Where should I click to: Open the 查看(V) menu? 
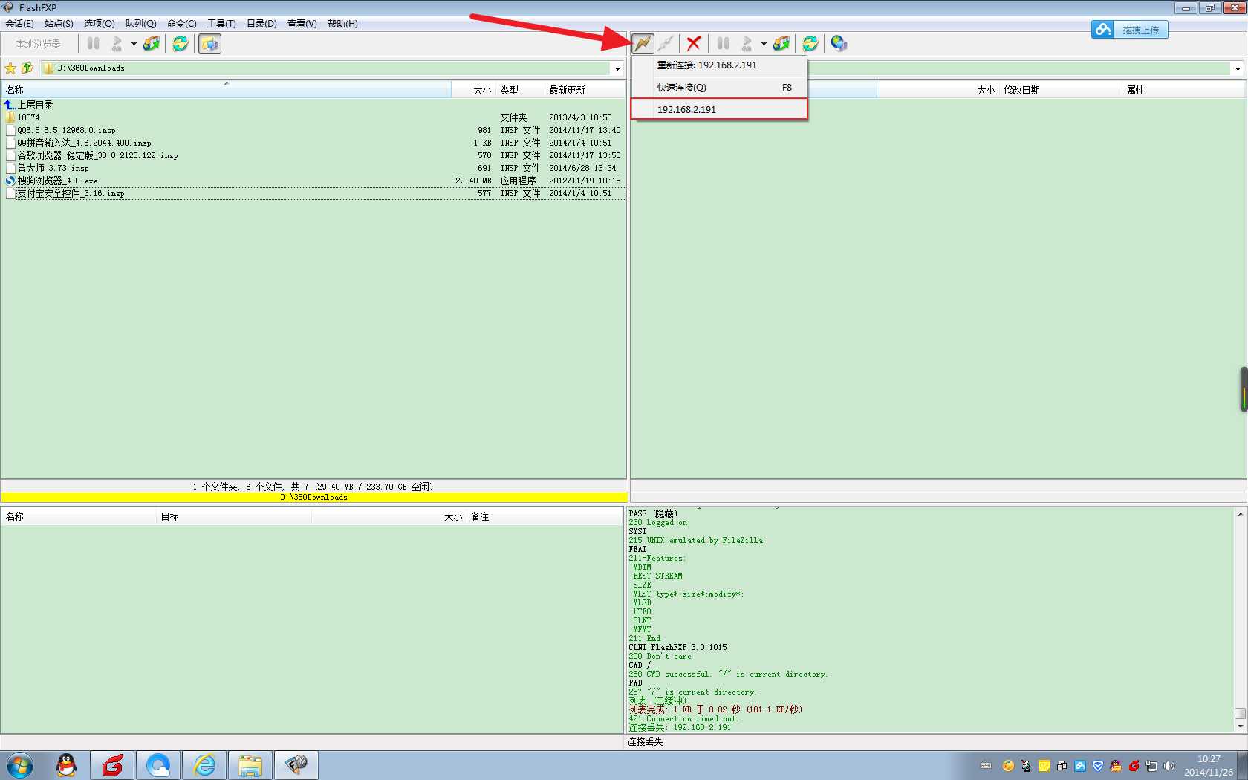coord(302,24)
